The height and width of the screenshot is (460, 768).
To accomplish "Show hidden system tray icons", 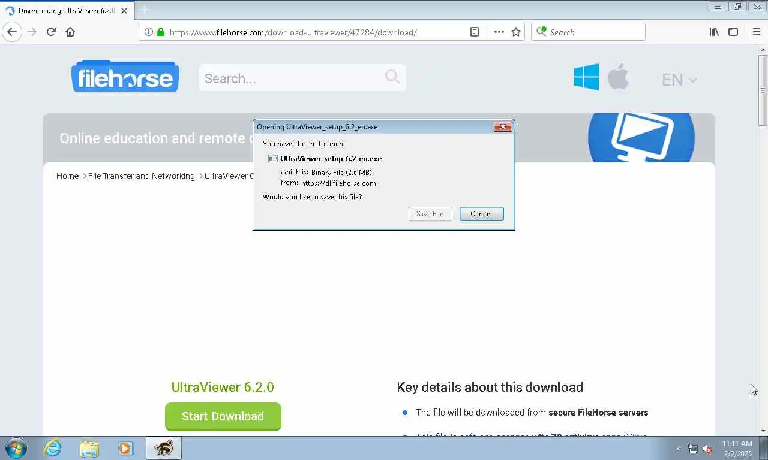I will (678, 449).
